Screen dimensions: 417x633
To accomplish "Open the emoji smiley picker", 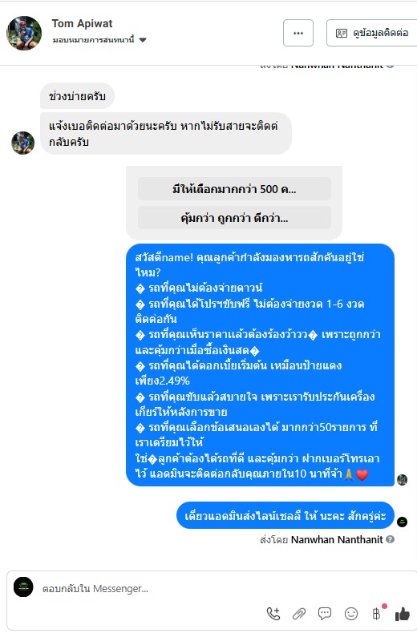I will pyautogui.click(x=351, y=614).
